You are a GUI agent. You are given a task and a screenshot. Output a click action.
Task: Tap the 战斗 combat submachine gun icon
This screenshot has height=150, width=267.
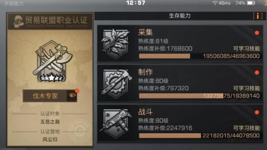point(116,124)
